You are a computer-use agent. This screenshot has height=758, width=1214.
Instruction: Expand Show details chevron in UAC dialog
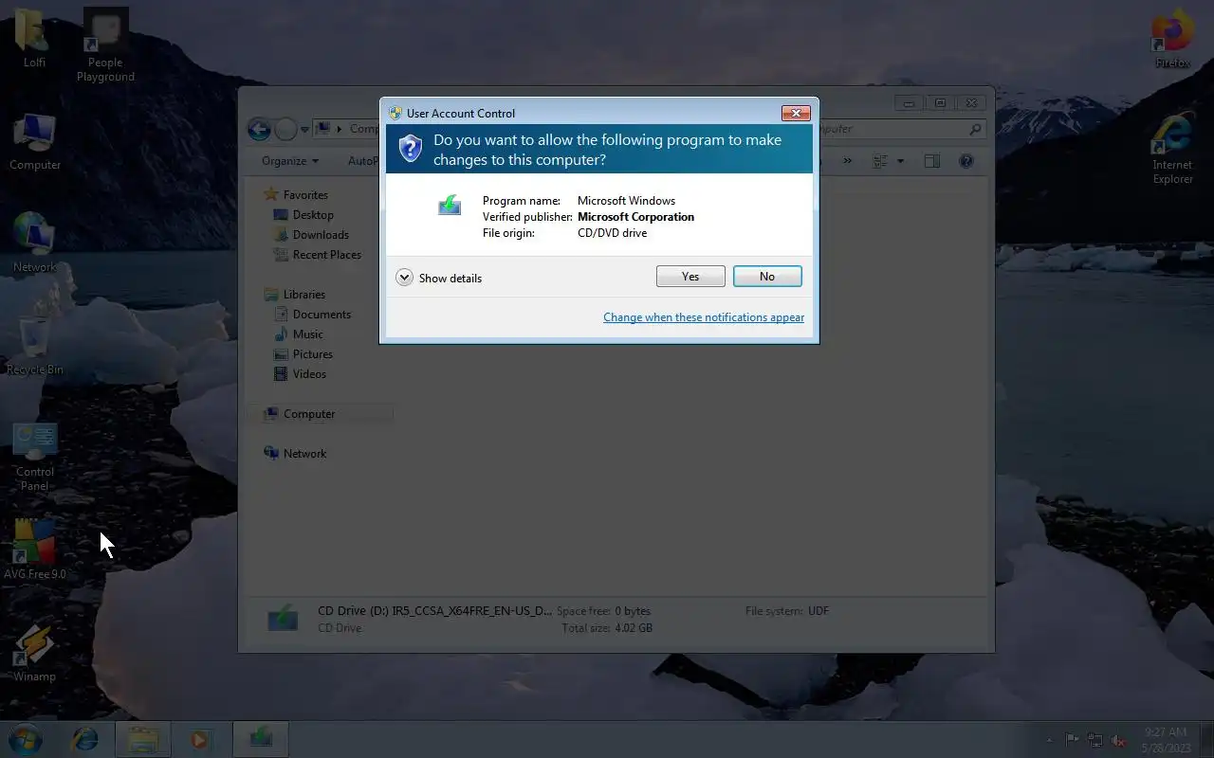click(x=404, y=278)
